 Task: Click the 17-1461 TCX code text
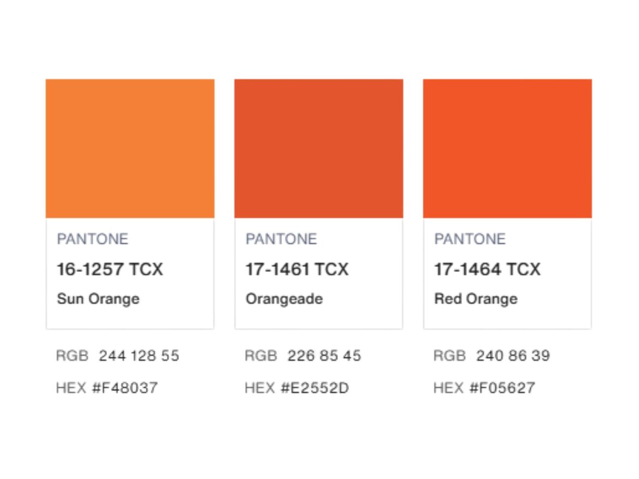click(x=297, y=269)
